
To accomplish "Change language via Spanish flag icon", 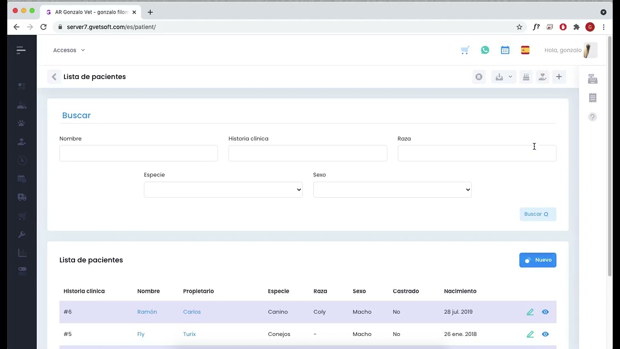I will tap(525, 50).
